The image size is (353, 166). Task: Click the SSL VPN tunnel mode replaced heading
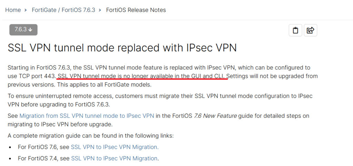(122, 48)
